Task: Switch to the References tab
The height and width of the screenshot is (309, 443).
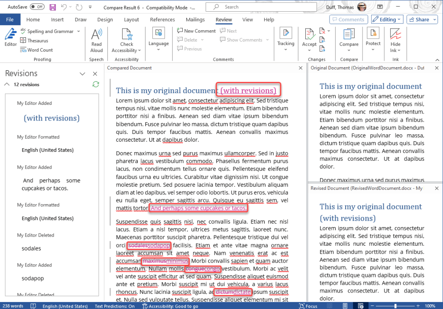Action: (162, 20)
